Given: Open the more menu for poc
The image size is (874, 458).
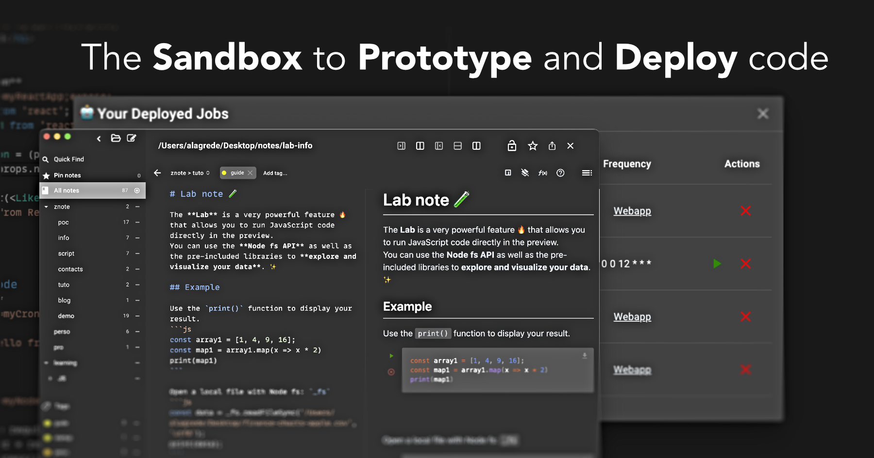Looking at the screenshot, I should (137, 222).
